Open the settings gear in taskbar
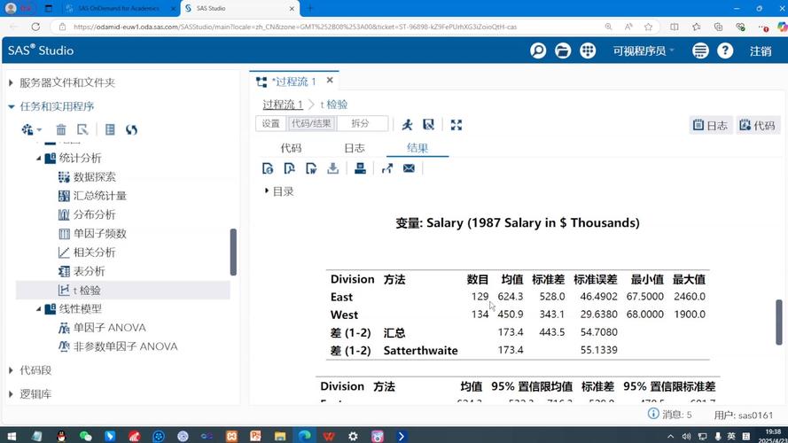The height and width of the screenshot is (443, 788). [354, 436]
